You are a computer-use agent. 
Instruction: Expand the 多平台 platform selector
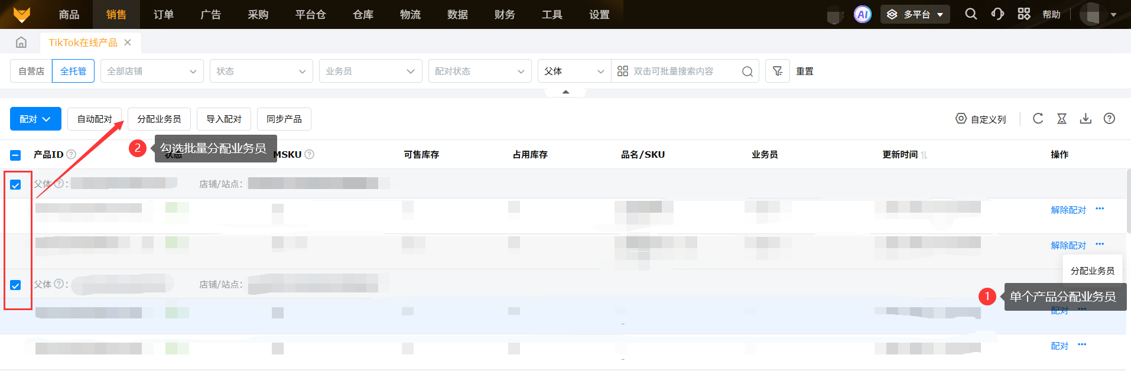tap(915, 14)
